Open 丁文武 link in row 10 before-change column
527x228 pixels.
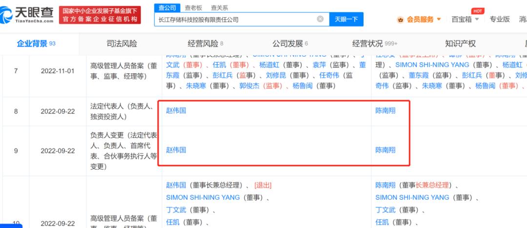[176, 210]
